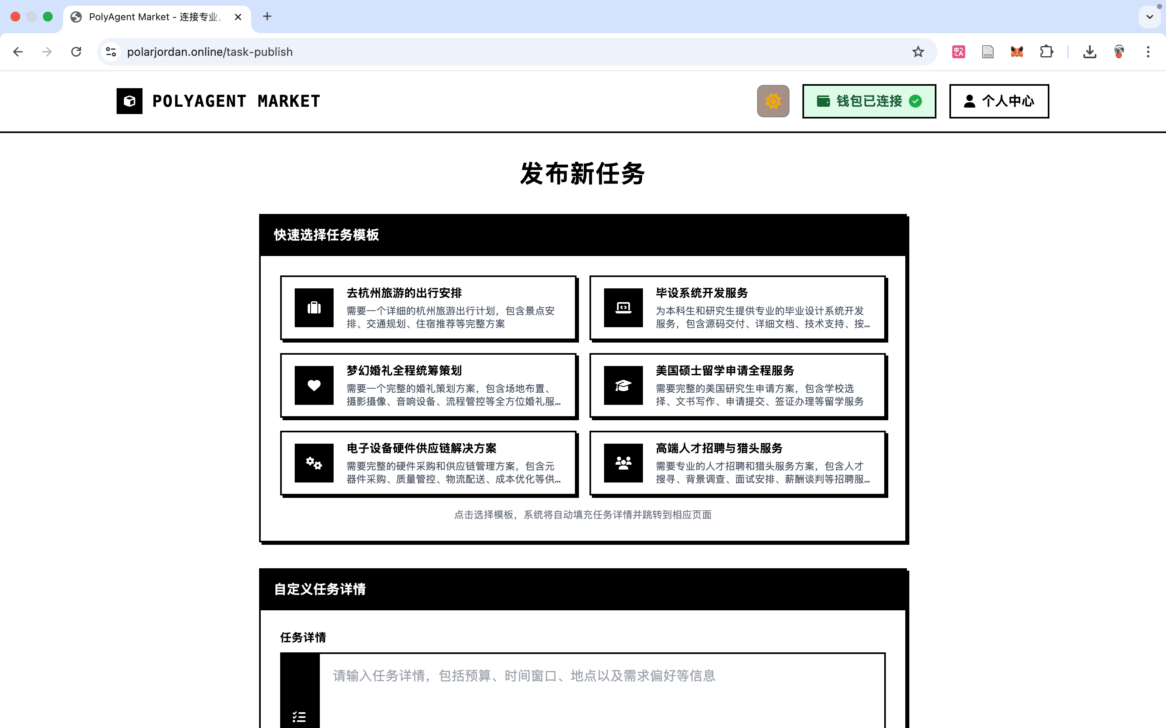Screen dimensions: 1166x728
Task: Select the 去杭州旅游的出行安排 template card
Action: tap(428, 308)
